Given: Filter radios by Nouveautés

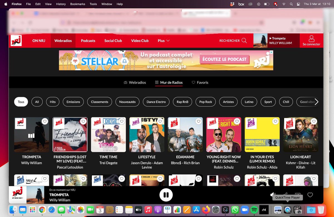Looking at the screenshot, I should [x=127, y=102].
